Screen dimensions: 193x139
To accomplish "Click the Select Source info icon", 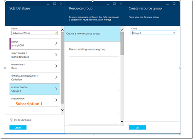I will 27,53.
